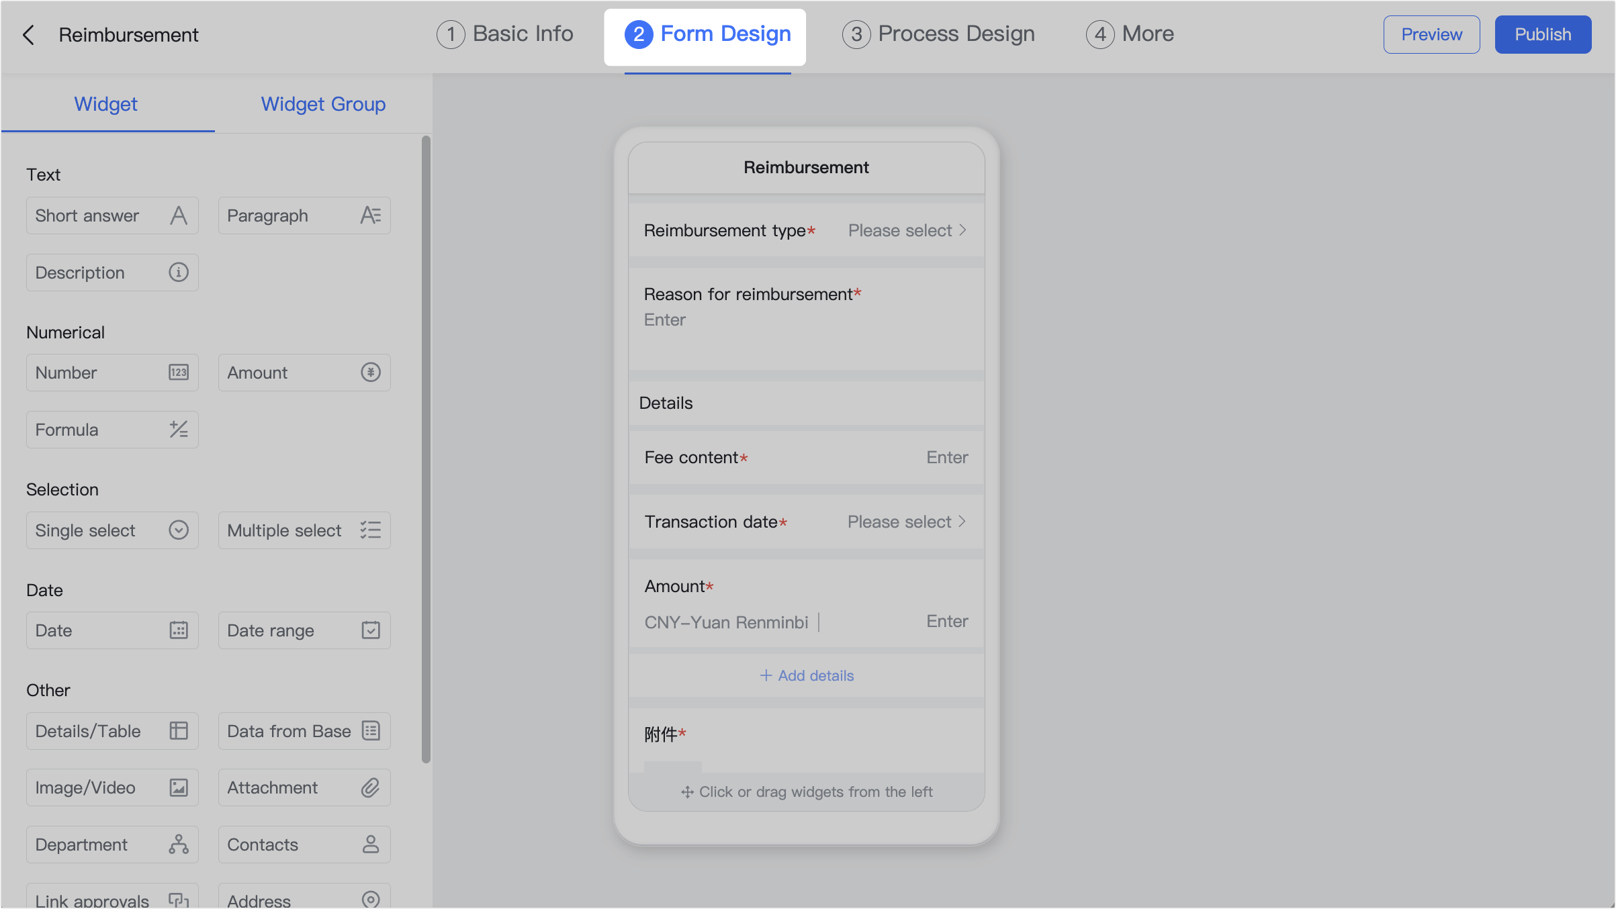Screen dimensions: 1616x909
Task: Open the Reimbursement type selector
Action: pos(906,230)
